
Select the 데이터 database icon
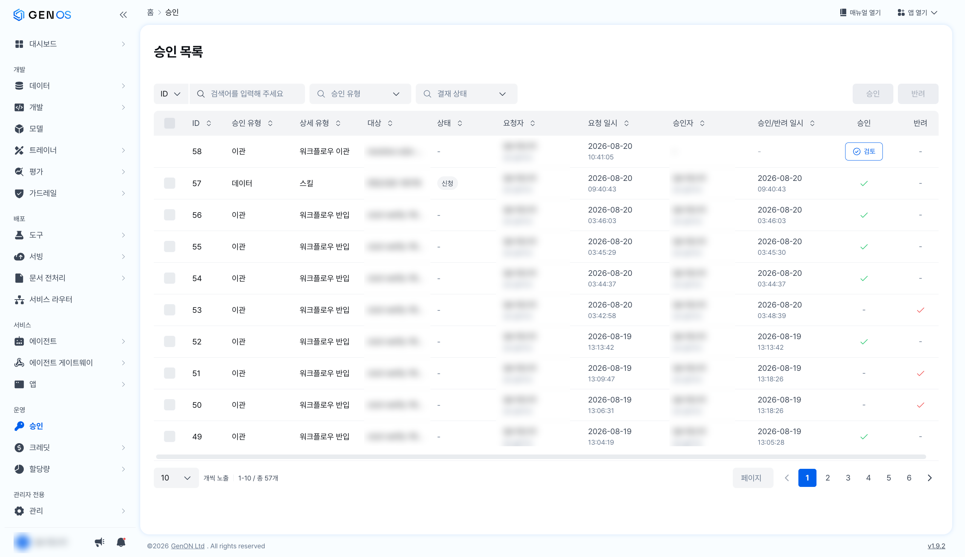[x=19, y=86]
